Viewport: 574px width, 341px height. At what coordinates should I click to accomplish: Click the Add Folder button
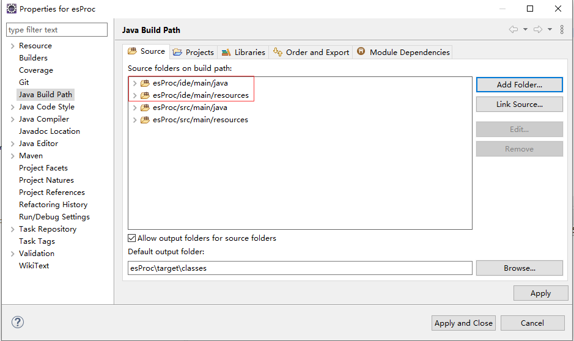pos(519,84)
